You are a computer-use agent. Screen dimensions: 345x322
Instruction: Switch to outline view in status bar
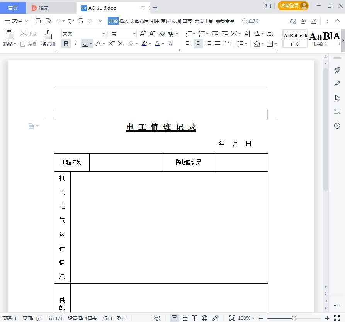click(x=185, y=318)
